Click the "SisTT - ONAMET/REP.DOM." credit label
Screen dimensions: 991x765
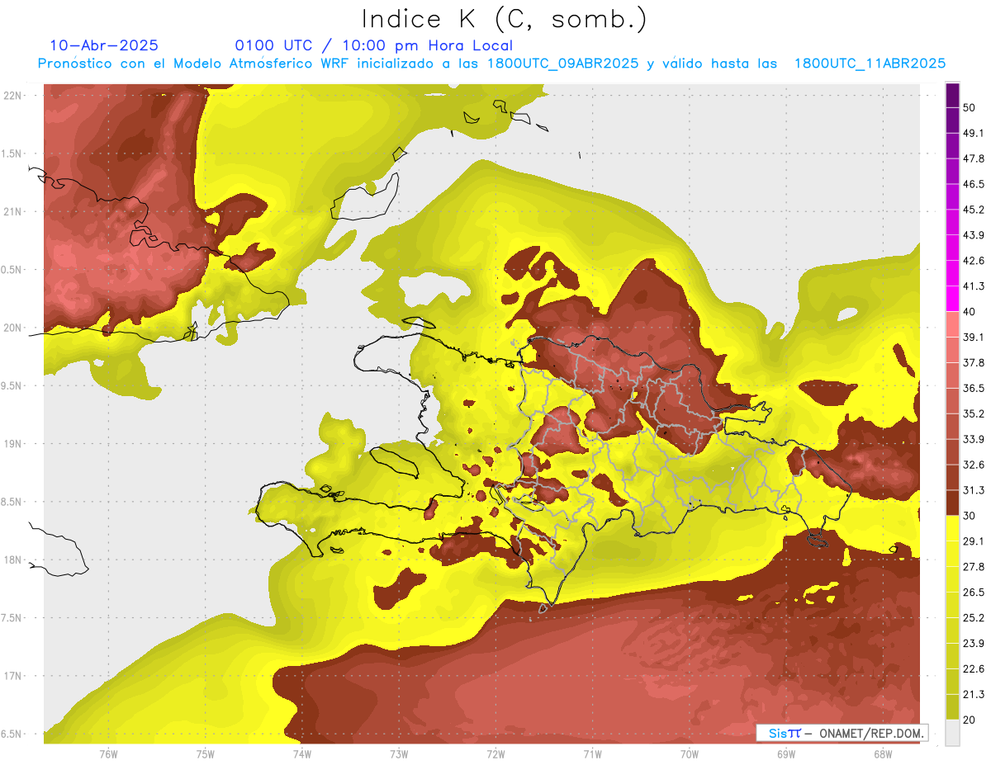click(842, 733)
